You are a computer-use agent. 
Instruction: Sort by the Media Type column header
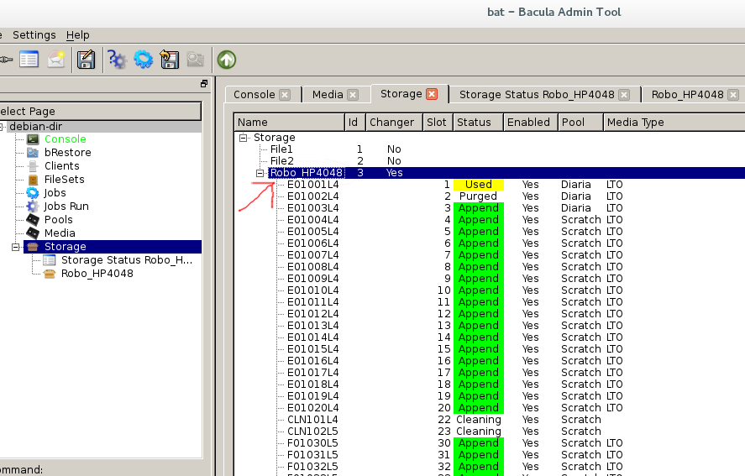pyautogui.click(x=674, y=122)
